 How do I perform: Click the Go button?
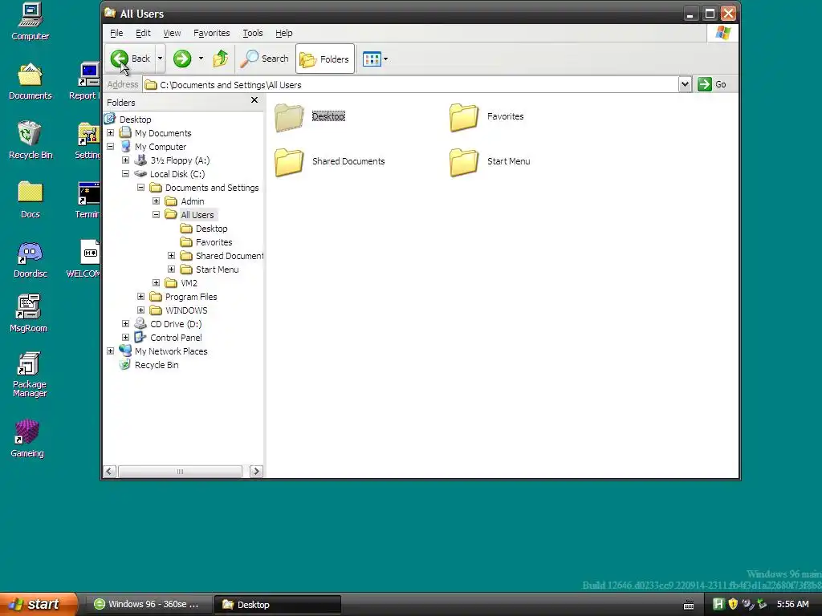pyautogui.click(x=713, y=84)
